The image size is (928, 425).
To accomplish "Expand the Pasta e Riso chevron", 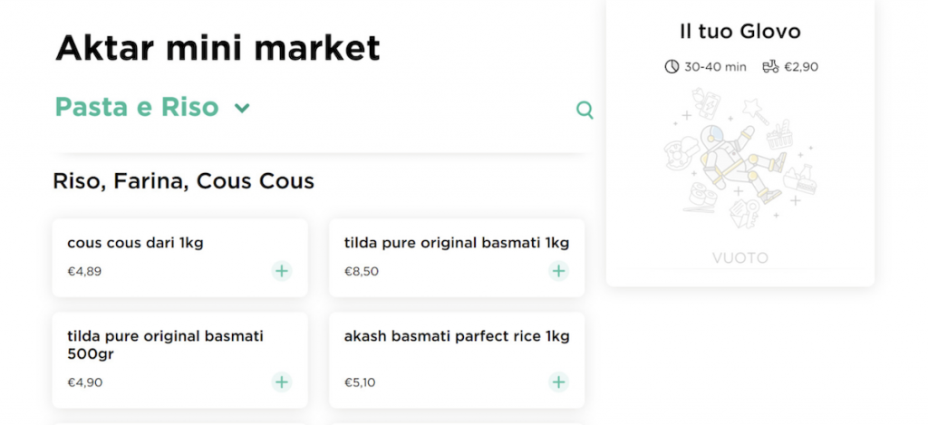I will (x=242, y=109).
